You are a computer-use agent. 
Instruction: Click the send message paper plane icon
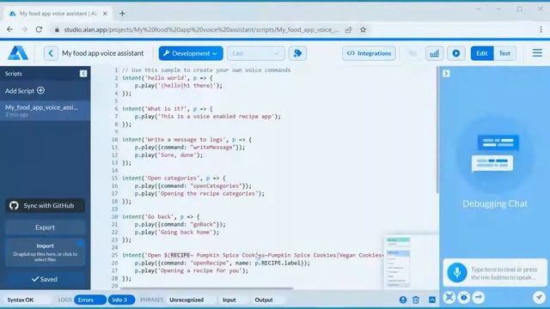tap(539, 298)
